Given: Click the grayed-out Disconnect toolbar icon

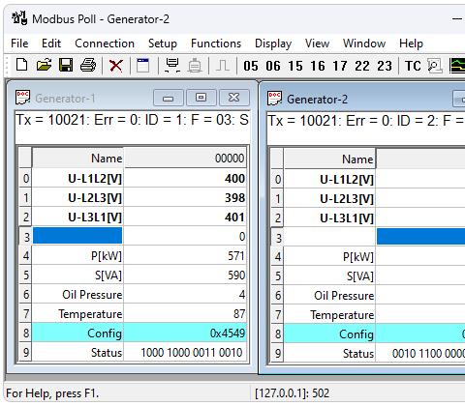Looking at the screenshot, I should click(195, 66).
